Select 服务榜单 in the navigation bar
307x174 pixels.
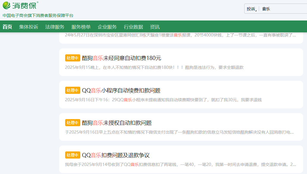(81, 27)
